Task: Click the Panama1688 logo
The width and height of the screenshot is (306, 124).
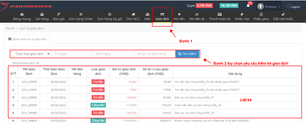Action: coord(26,6)
